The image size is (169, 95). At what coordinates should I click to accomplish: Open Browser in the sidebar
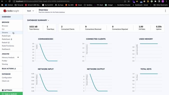pos(5,26)
